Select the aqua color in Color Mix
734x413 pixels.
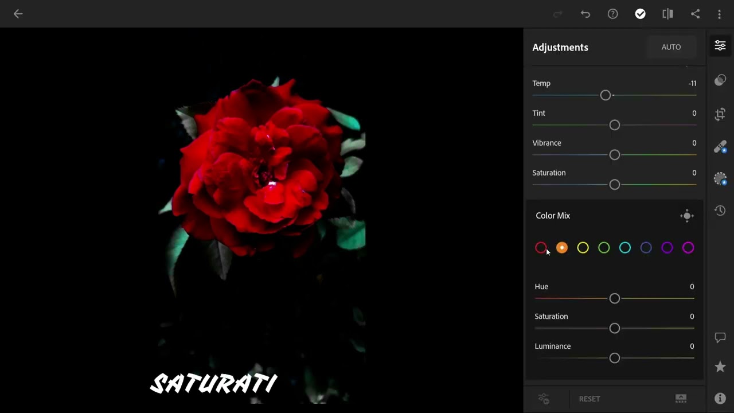[x=625, y=248]
